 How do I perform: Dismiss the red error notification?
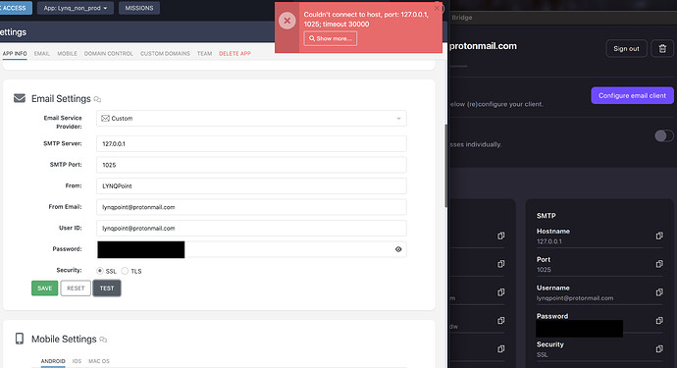(x=437, y=7)
